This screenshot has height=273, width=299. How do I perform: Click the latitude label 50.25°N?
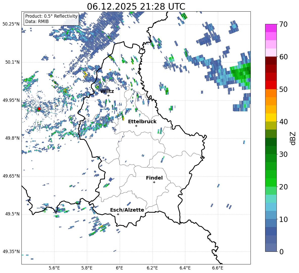(x=11, y=24)
